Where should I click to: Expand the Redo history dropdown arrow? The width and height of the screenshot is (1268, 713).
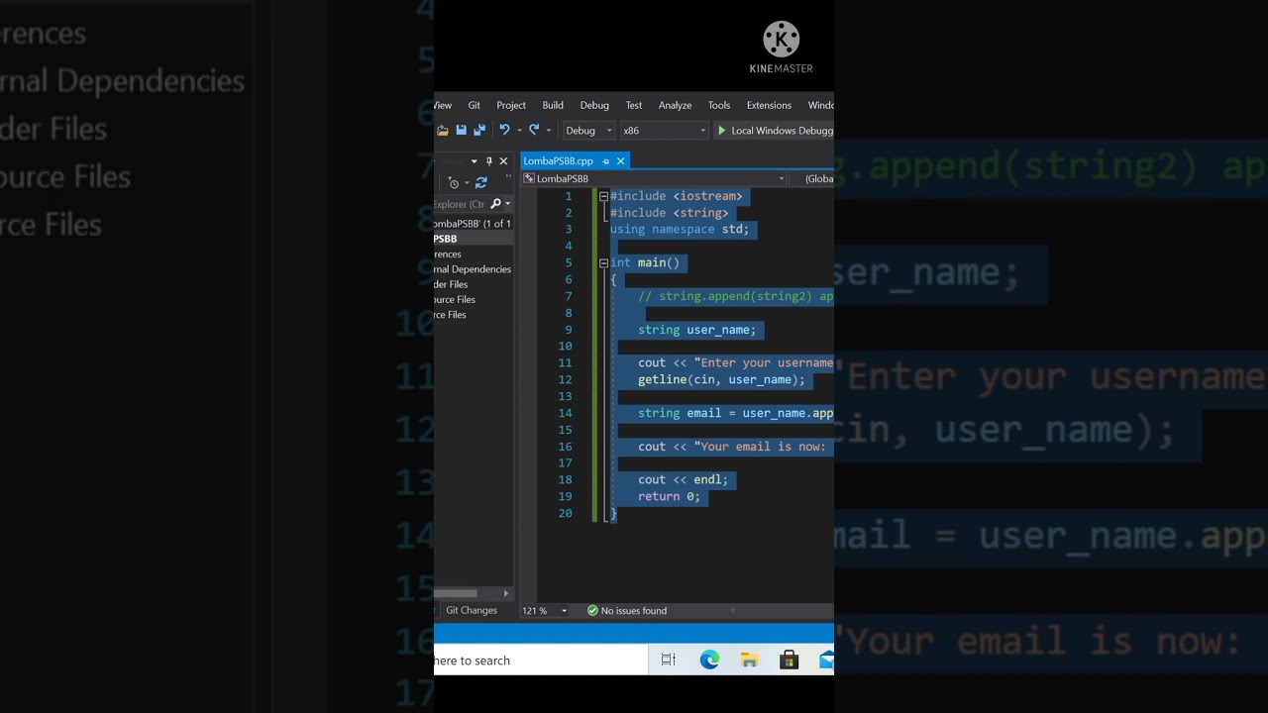click(548, 131)
